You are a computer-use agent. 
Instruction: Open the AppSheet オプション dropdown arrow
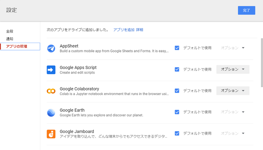[243, 48]
